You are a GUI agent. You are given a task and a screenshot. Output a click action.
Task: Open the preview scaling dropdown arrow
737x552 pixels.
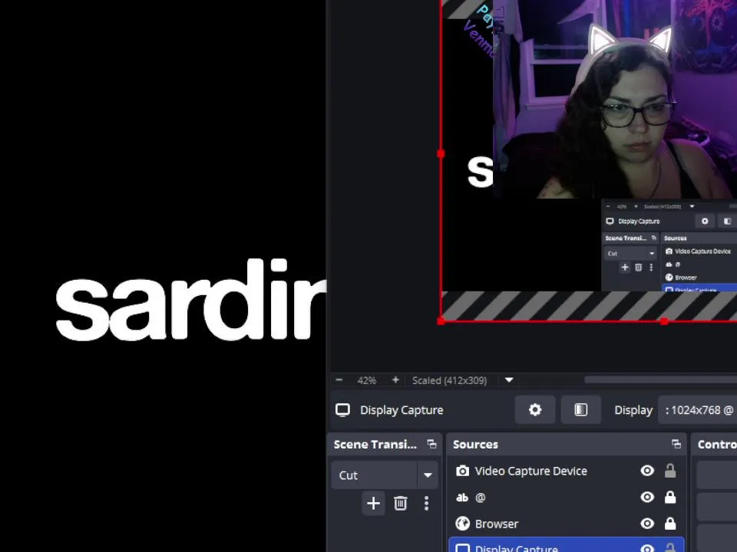[509, 379]
